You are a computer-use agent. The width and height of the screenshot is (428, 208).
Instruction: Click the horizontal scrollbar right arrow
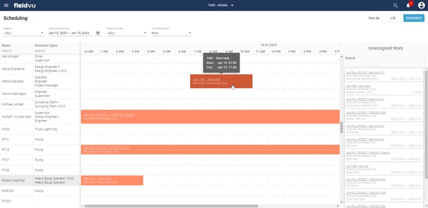click(338, 206)
